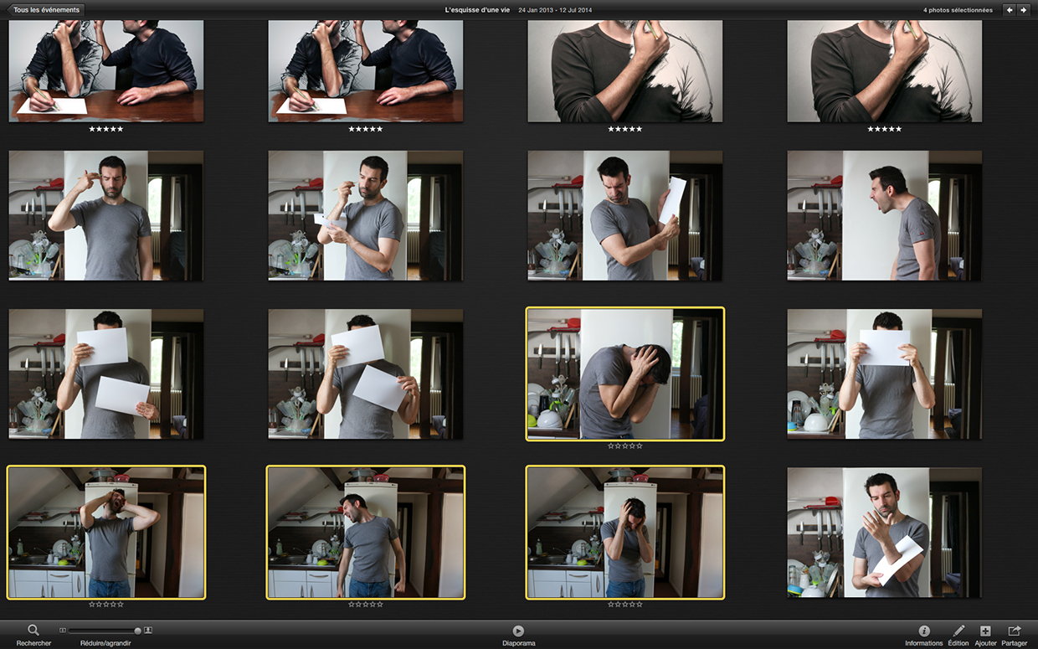This screenshot has height=649, width=1038.
Task: Select the photo of the man holding two white sheets
Action: (x=106, y=373)
